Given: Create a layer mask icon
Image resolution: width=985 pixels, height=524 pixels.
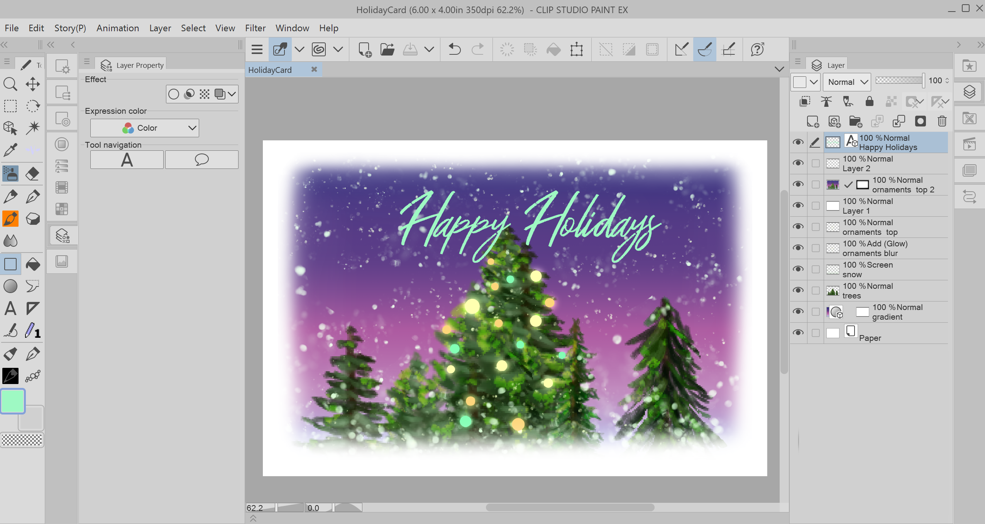Looking at the screenshot, I should (x=921, y=121).
